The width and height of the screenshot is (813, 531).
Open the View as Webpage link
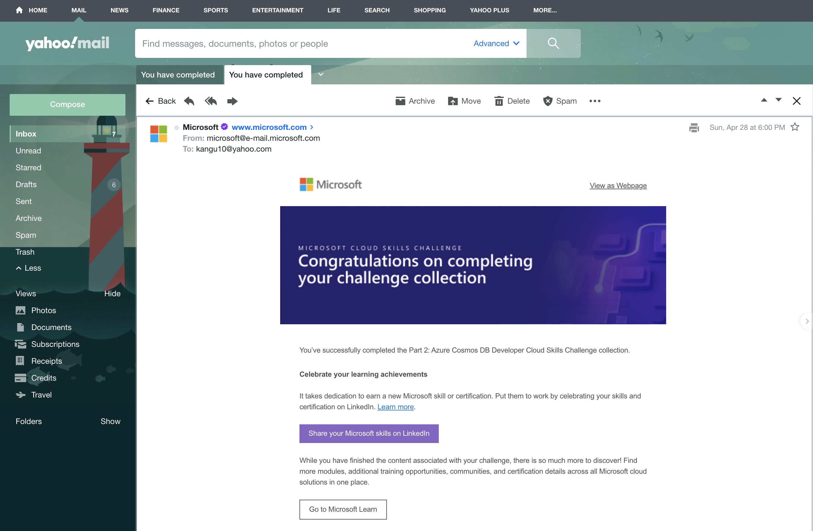[x=618, y=185]
